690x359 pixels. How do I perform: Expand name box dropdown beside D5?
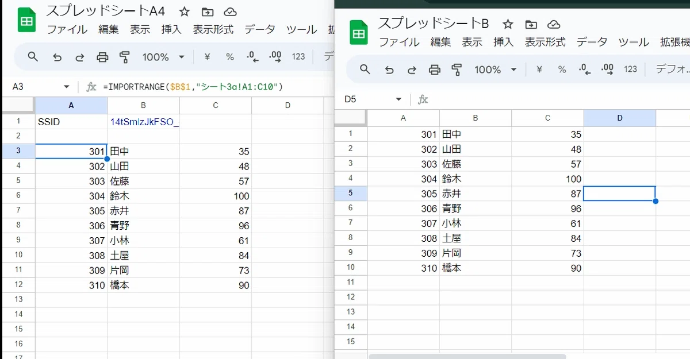(398, 99)
